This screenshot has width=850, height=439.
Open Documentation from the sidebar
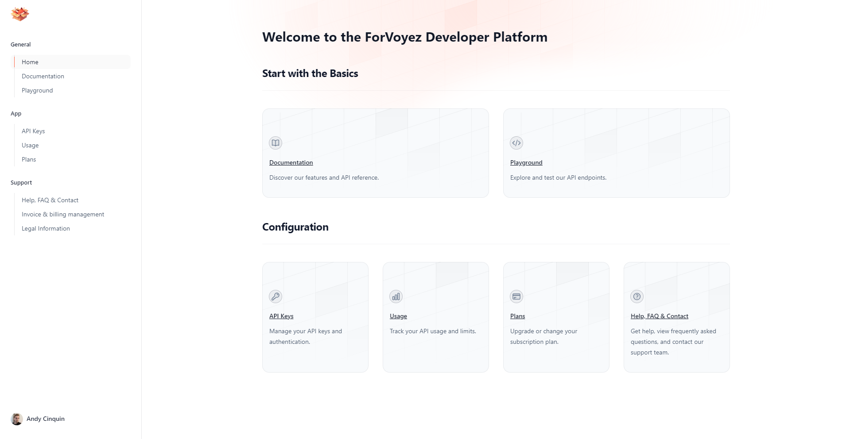point(43,76)
